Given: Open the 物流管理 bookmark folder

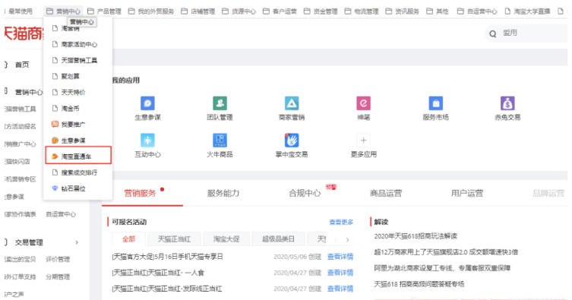Looking at the screenshot, I should point(362,11).
